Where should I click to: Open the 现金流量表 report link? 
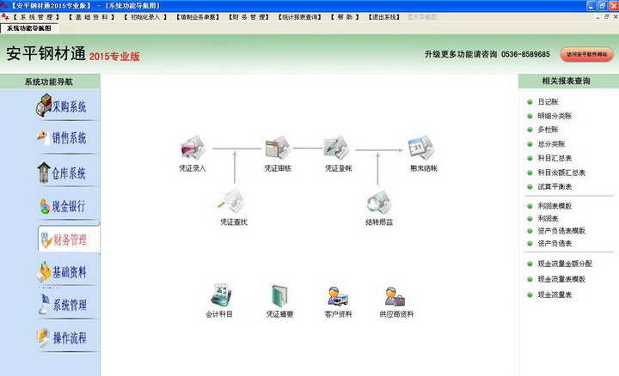pos(555,294)
